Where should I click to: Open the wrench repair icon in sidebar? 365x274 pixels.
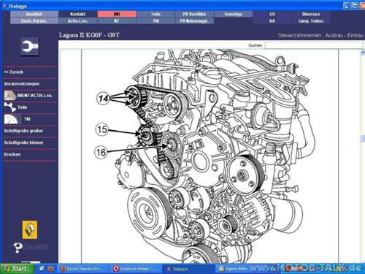click(29, 47)
